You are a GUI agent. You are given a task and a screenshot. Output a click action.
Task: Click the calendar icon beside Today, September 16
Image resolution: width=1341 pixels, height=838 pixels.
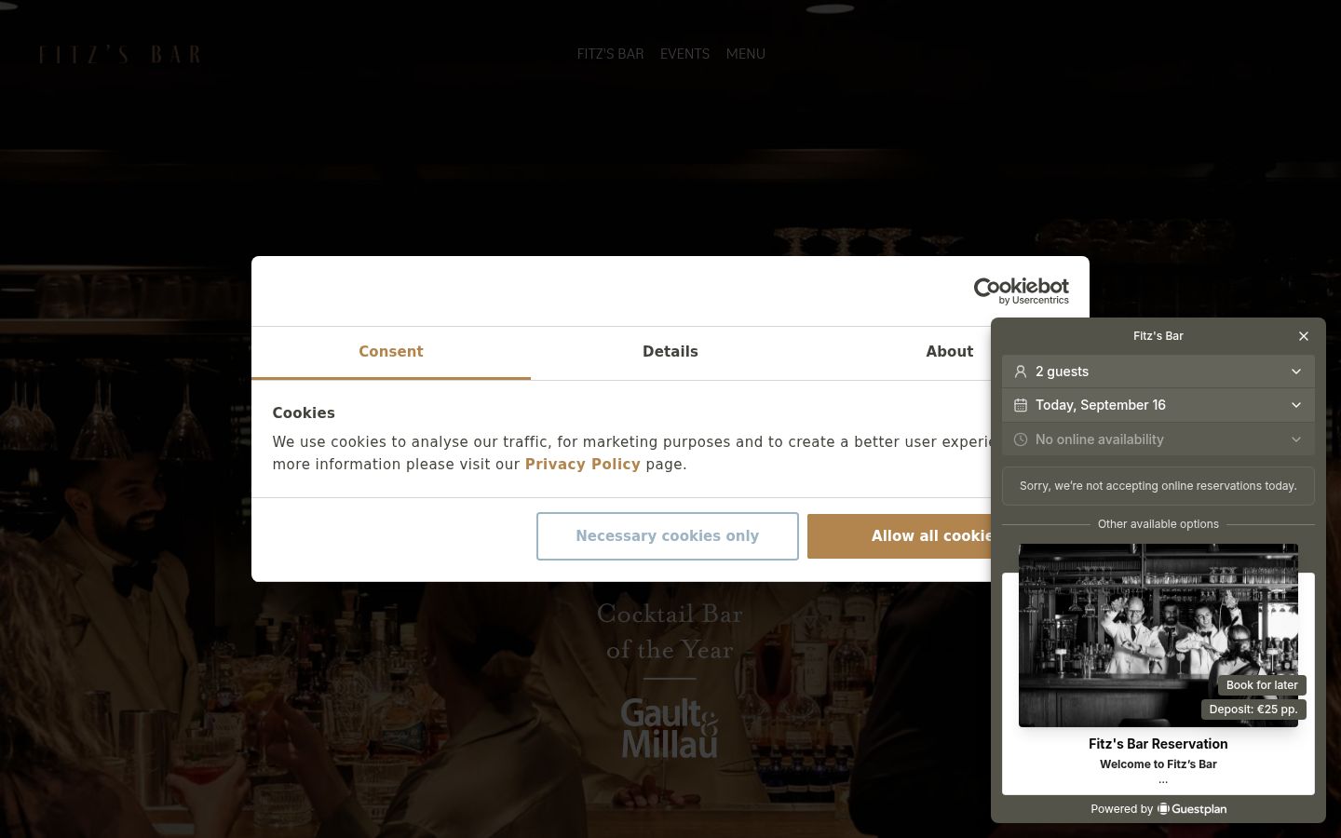1021,405
